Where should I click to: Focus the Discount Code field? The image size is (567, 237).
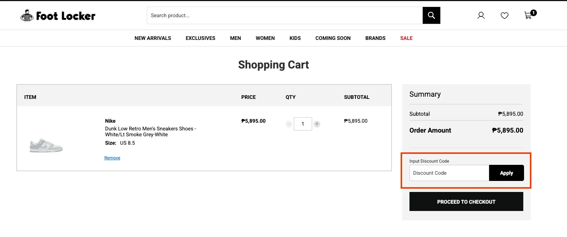tap(449, 173)
